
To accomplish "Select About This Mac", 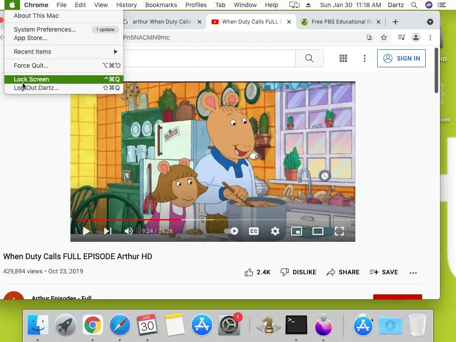I will pyautogui.click(x=64, y=16).
